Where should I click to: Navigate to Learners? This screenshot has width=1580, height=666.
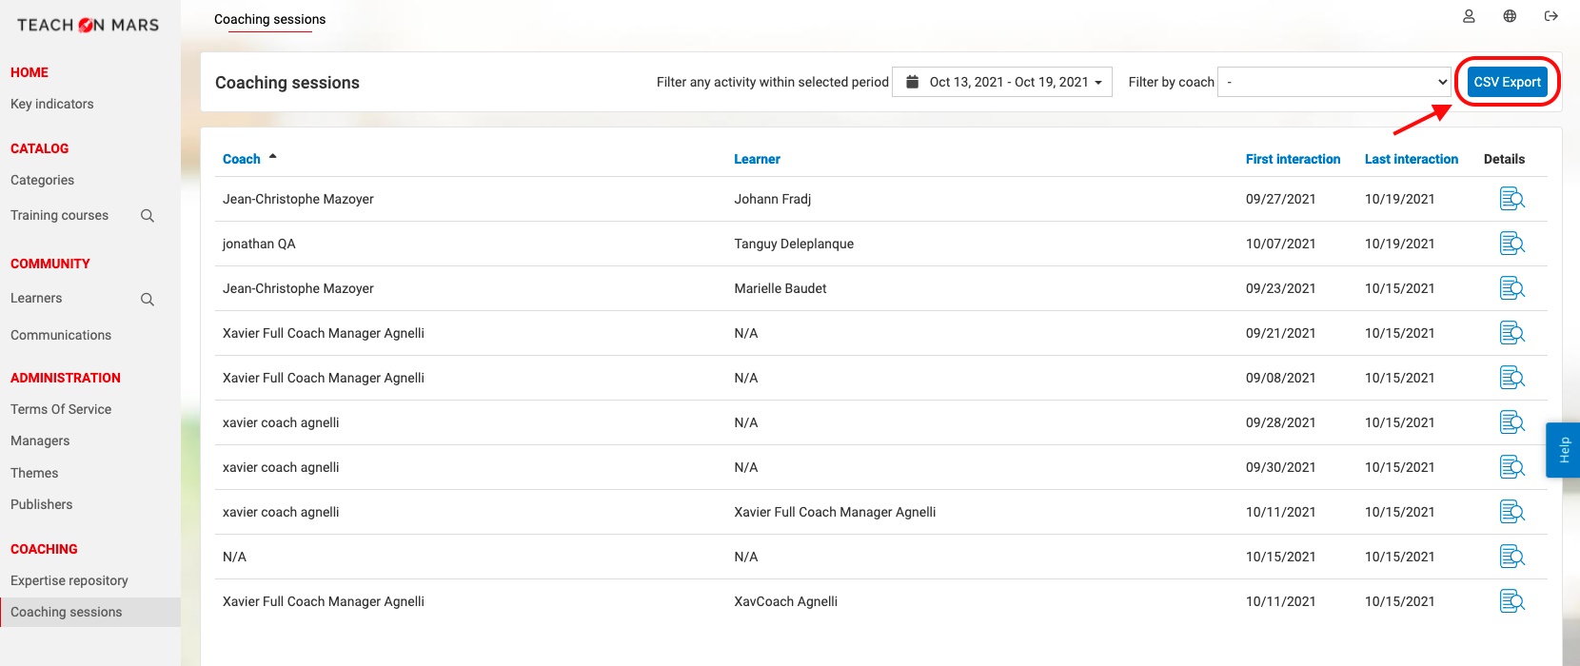[x=36, y=298]
